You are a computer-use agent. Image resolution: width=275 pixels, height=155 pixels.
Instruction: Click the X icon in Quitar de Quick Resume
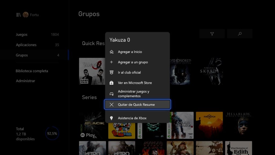tap(111, 105)
